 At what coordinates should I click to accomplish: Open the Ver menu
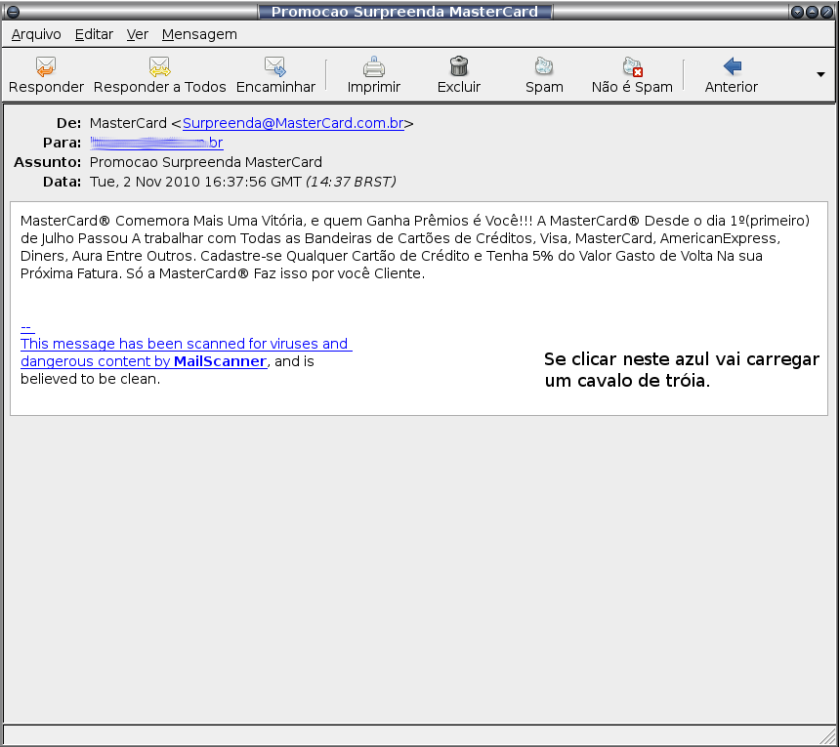(x=138, y=34)
